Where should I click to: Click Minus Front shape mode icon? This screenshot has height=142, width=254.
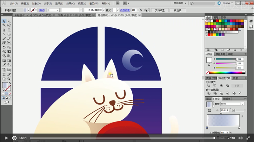(215, 86)
